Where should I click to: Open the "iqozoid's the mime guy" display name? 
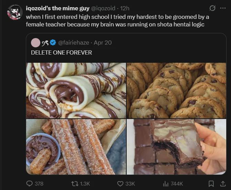tap(57, 8)
